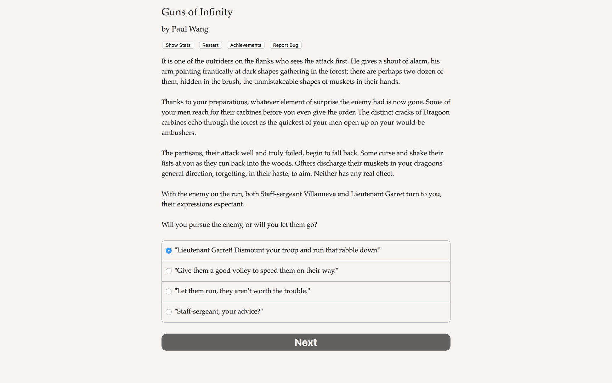This screenshot has height=383, width=612.
Task: Click the paragraph starting "Thanks to your preparations"
Action: tap(306, 117)
